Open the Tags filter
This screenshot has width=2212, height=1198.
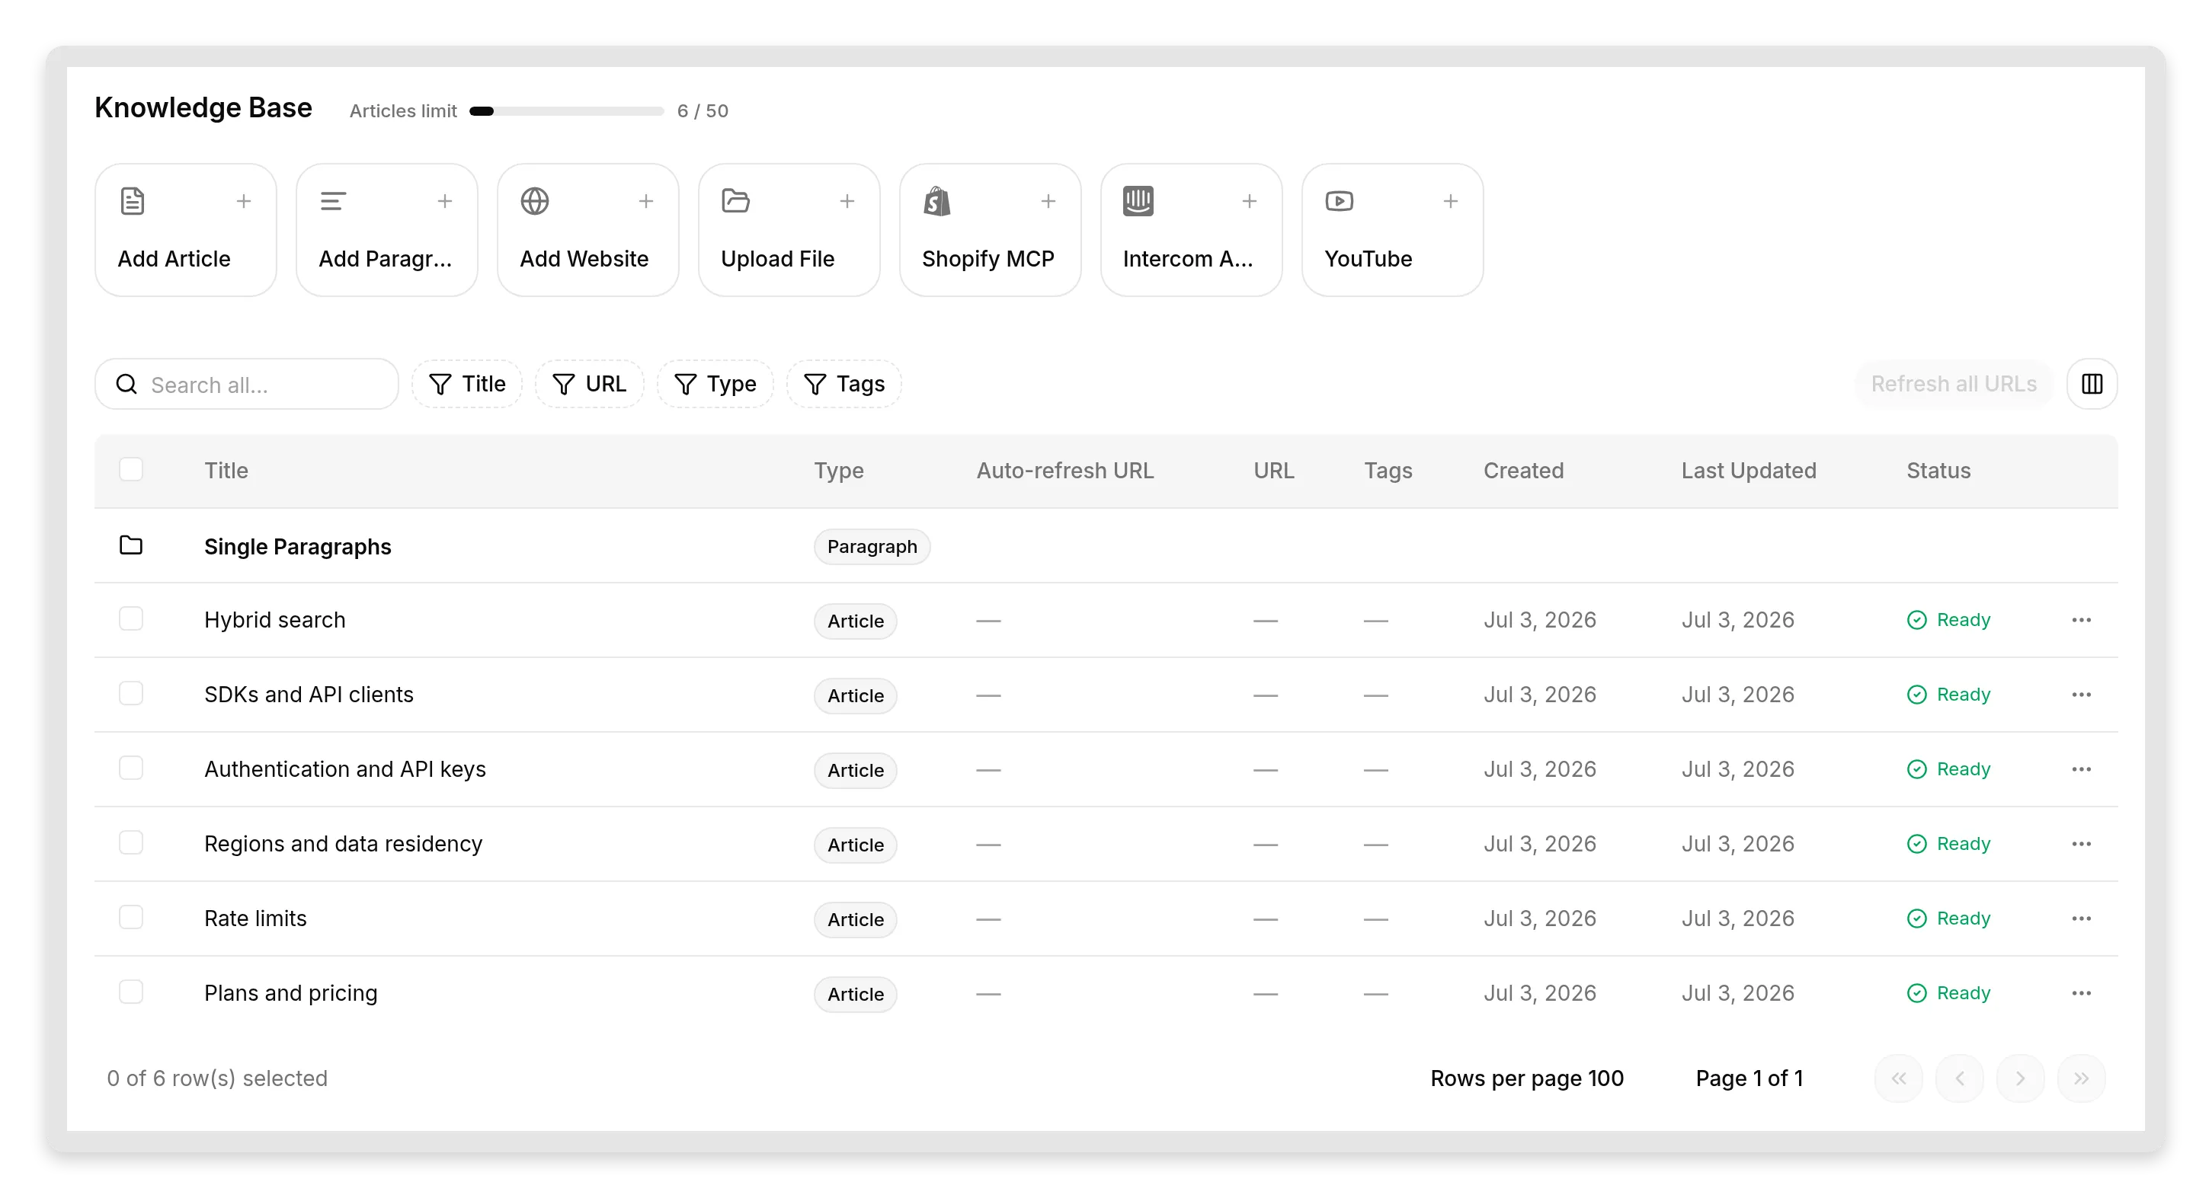[x=844, y=384]
